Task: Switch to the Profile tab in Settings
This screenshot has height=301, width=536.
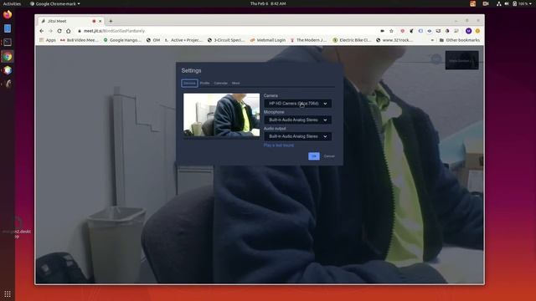Action: [204, 84]
